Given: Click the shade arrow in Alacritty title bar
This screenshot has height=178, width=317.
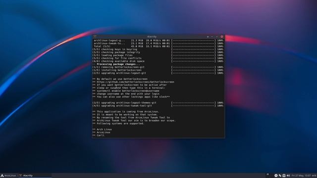Looking at the screenshot, I should 208,37.
